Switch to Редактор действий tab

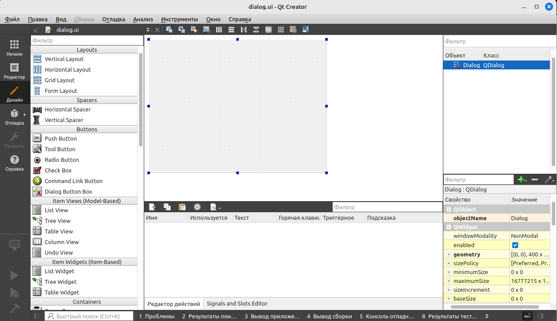(x=174, y=304)
